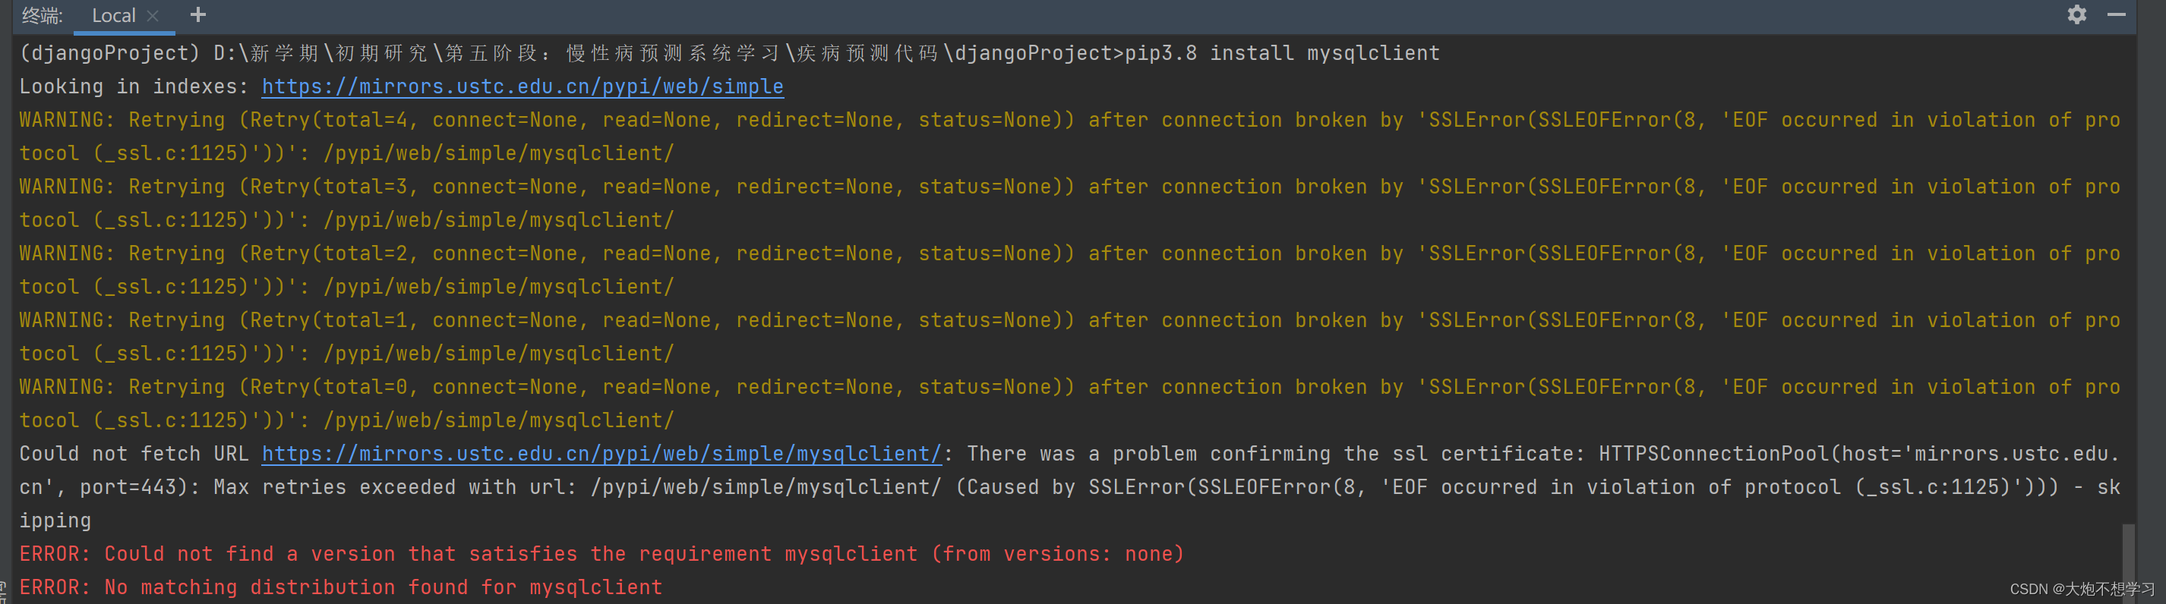The height and width of the screenshot is (604, 2166).
Task: Add a new terminal session tab
Action: (197, 14)
